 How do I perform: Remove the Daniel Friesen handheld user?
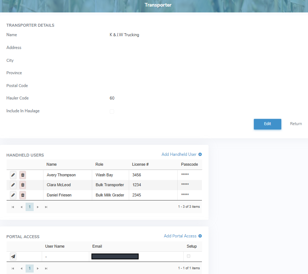click(x=23, y=195)
